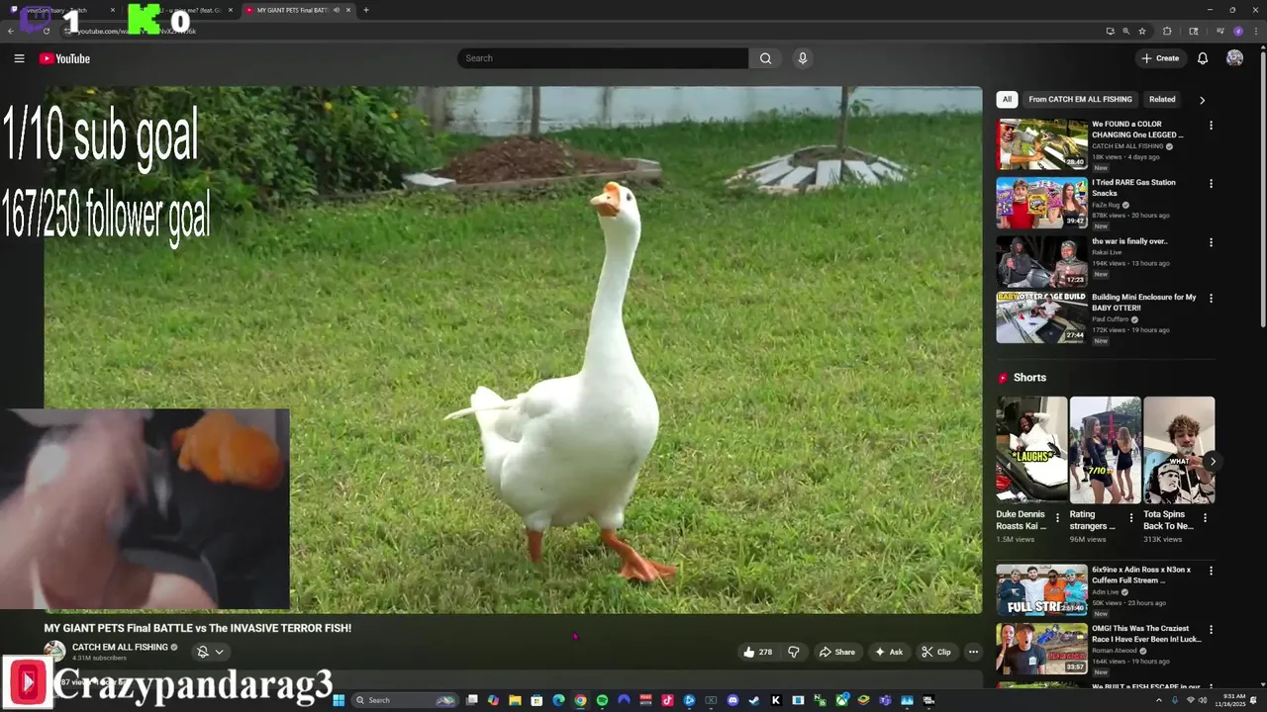Dislike the video with thumbs down

point(793,652)
